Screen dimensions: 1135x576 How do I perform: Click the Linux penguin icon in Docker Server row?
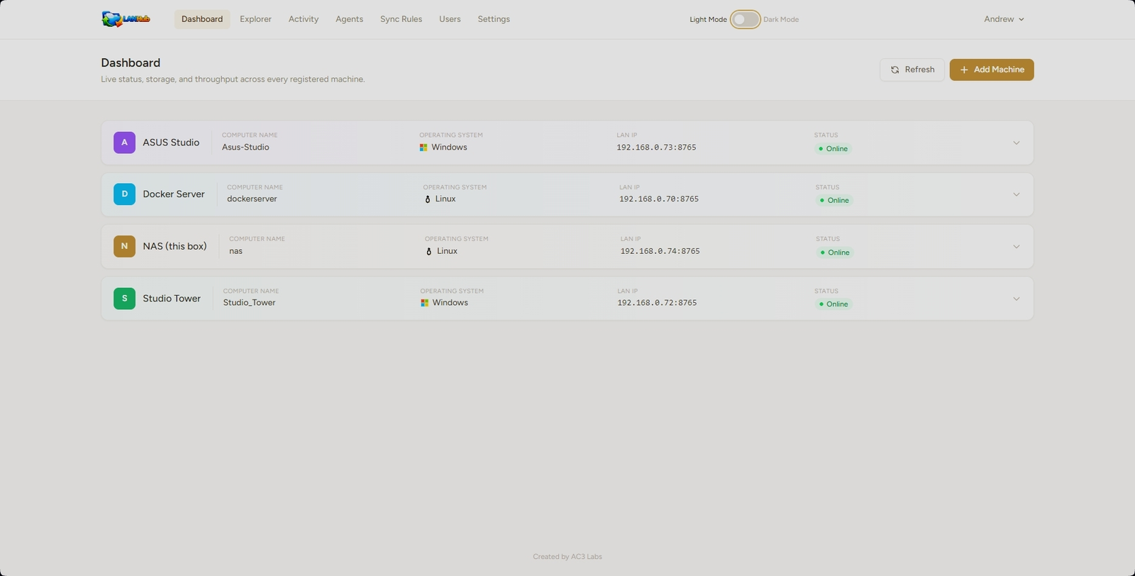pyautogui.click(x=428, y=199)
